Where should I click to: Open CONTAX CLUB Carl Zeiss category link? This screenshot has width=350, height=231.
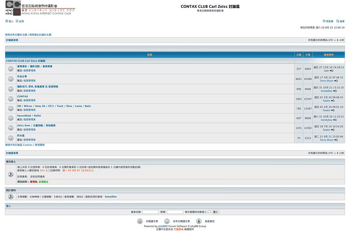coord(26,61)
